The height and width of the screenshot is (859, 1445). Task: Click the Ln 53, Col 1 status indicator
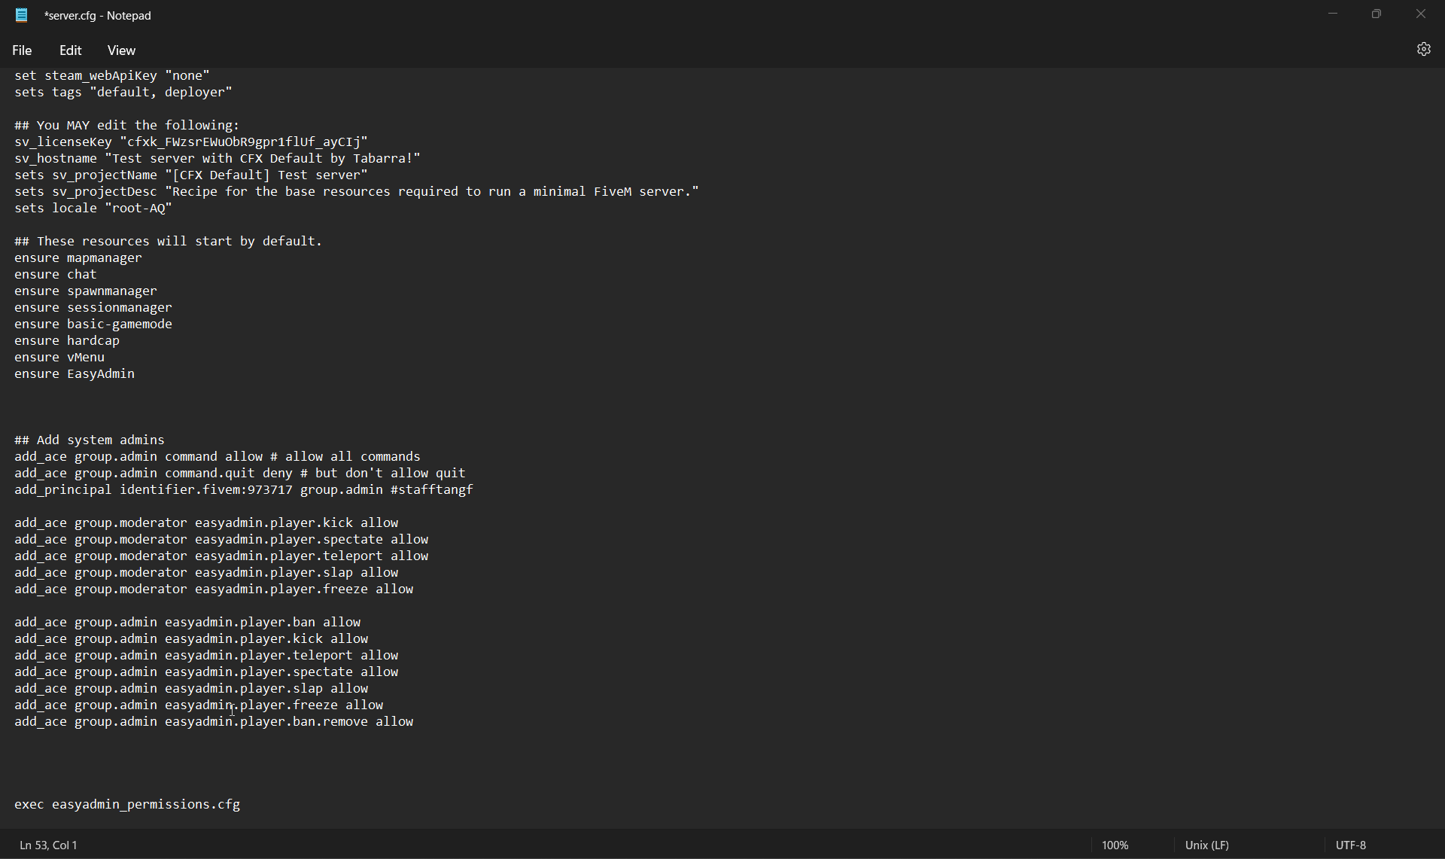(49, 845)
